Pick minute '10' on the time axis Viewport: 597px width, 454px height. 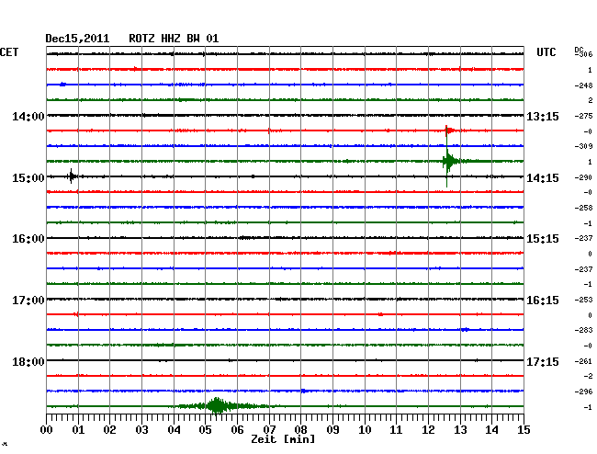365,429
